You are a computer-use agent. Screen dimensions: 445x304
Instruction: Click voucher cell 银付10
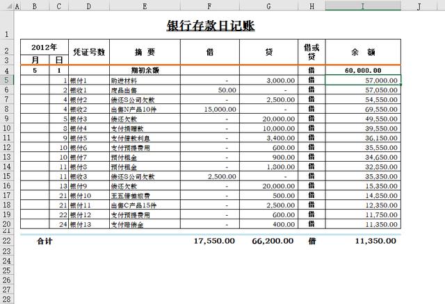point(89,196)
